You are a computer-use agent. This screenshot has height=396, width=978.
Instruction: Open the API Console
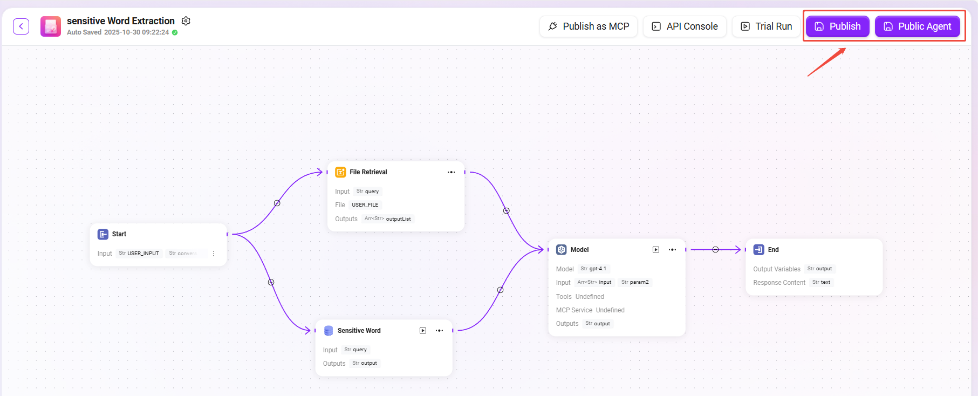pos(685,26)
